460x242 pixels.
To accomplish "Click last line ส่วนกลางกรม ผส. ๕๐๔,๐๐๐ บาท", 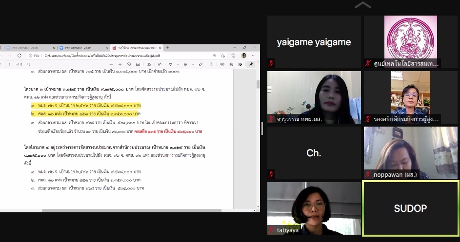I will coord(88,188).
